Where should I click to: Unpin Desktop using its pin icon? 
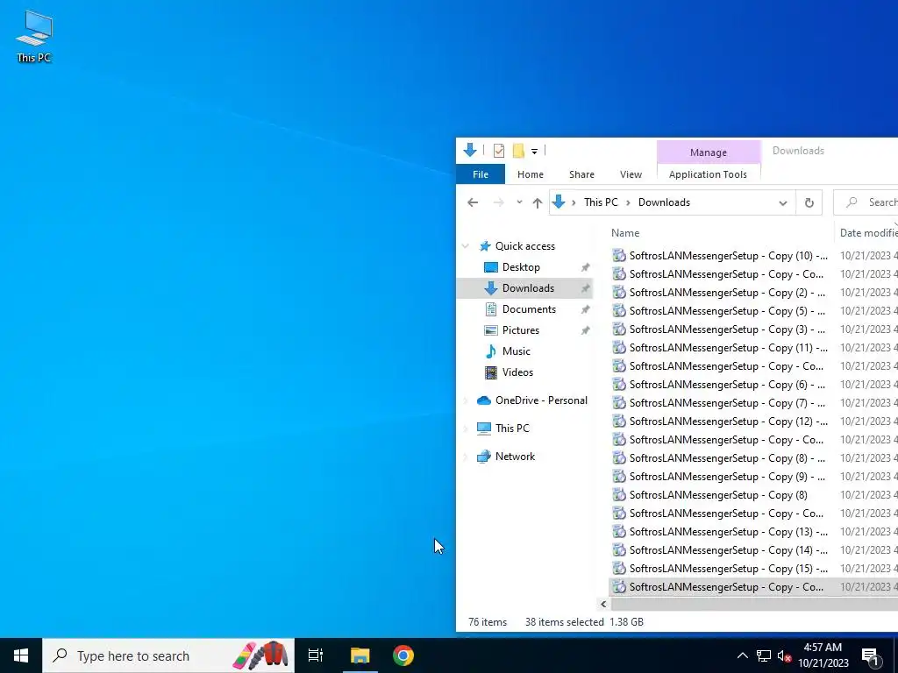[585, 267]
